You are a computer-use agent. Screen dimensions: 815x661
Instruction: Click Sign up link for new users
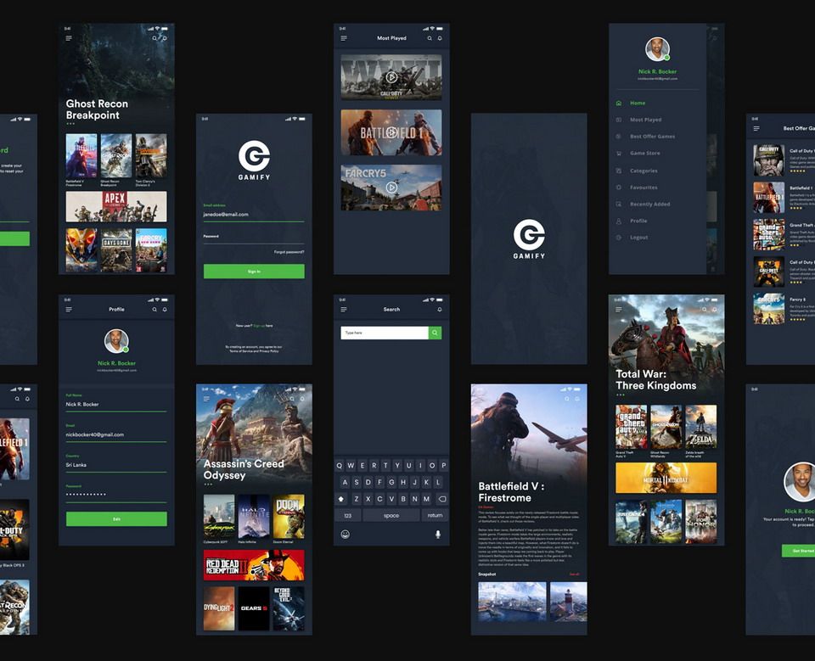(x=259, y=326)
